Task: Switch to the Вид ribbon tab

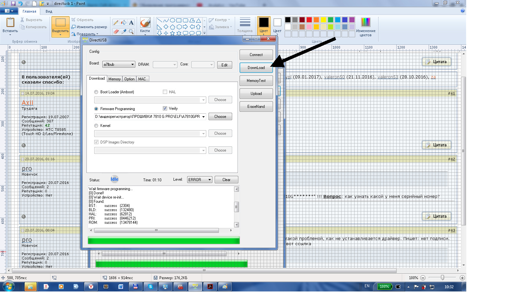Action: click(x=49, y=11)
